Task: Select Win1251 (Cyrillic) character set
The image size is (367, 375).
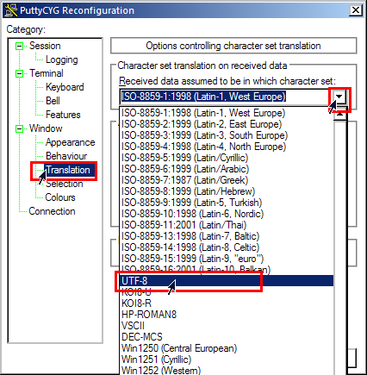Action: (x=227, y=359)
